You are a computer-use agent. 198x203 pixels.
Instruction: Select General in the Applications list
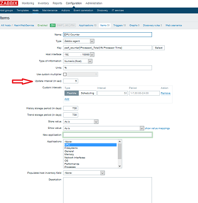[90, 151]
